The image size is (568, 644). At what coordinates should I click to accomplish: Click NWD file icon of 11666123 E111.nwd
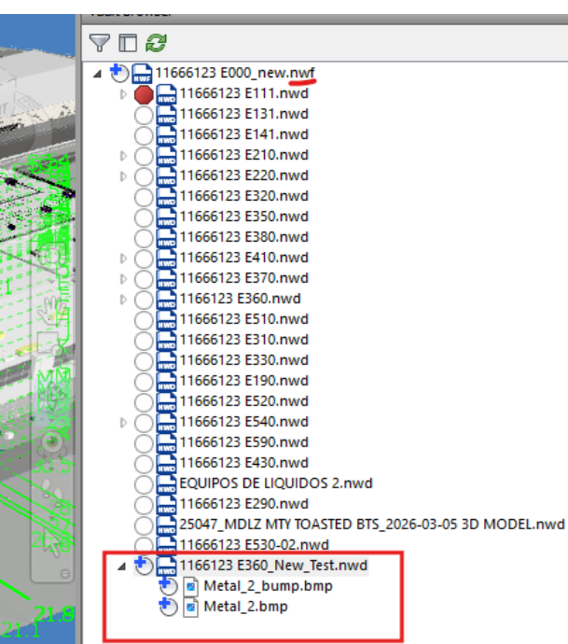click(166, 93)
